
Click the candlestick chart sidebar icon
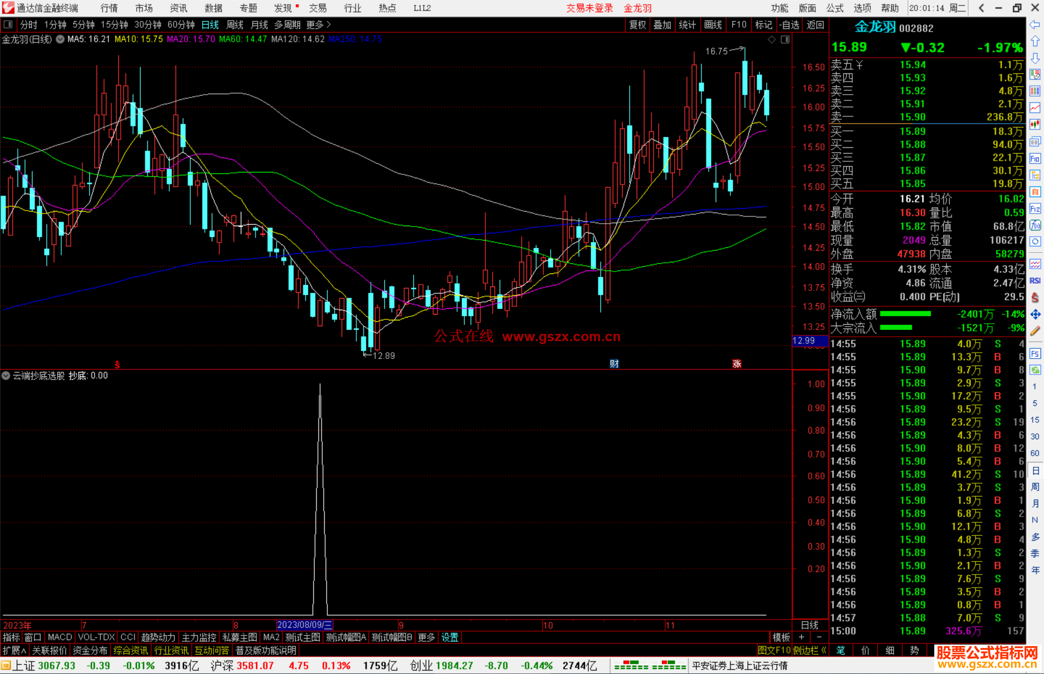click(1035, 125)
